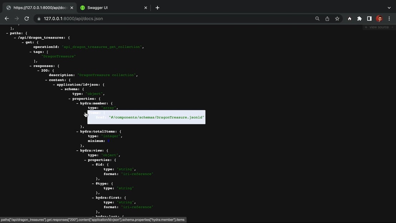Go forward to the next page
This screenshot has height=223, width=396.
[17, 19]
